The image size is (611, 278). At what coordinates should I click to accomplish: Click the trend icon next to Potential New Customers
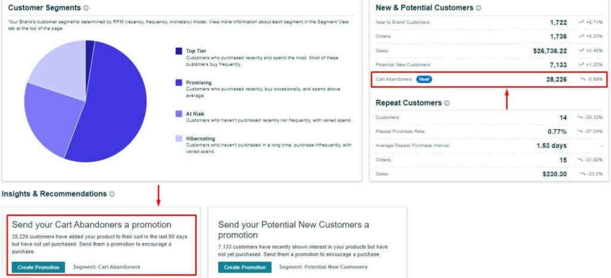coord(581,64)
